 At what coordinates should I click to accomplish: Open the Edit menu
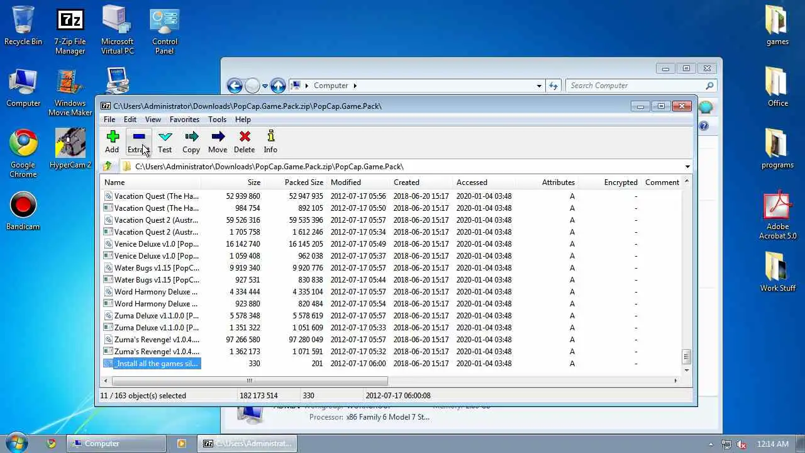pos(130,120)
